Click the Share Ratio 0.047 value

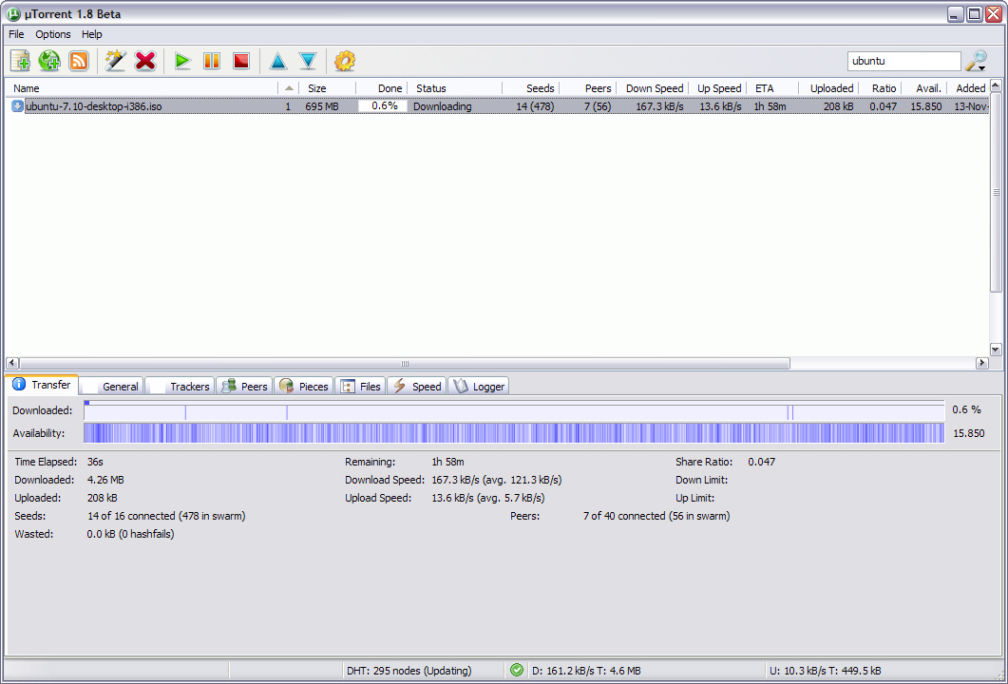click(x=762, y=462)
